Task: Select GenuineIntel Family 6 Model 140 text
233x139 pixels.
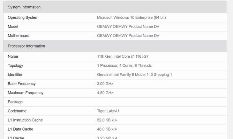Action: pyautogui.click(x=134, y=75)
